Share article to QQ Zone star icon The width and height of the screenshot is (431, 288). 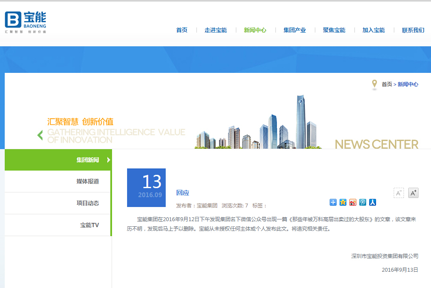click(x=343, y=202)
